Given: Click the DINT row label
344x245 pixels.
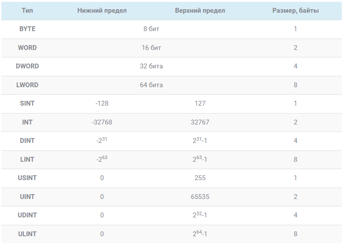Looking at the screenshot, I should tap(27, 141).
